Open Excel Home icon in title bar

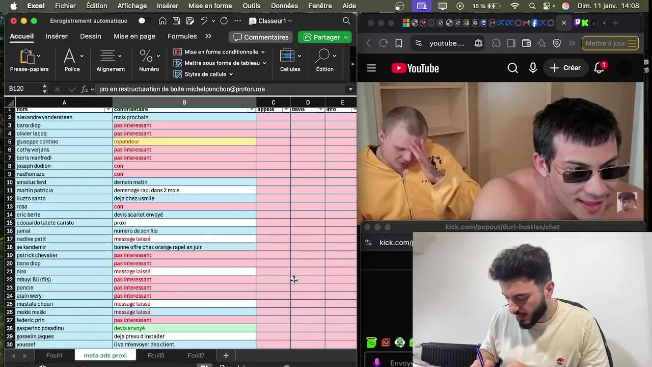(162, 21)
